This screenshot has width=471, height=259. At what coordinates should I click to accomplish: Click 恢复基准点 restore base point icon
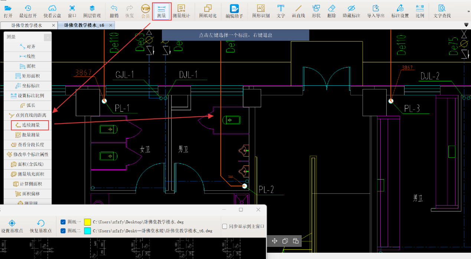[x=40, y=226]
